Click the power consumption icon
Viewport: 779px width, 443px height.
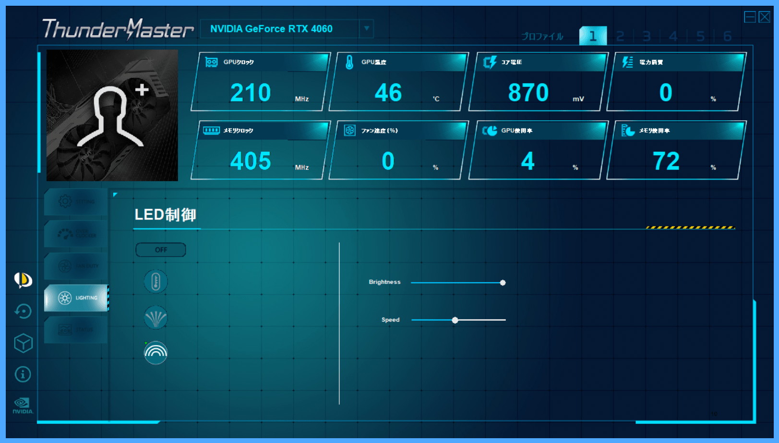627,62
